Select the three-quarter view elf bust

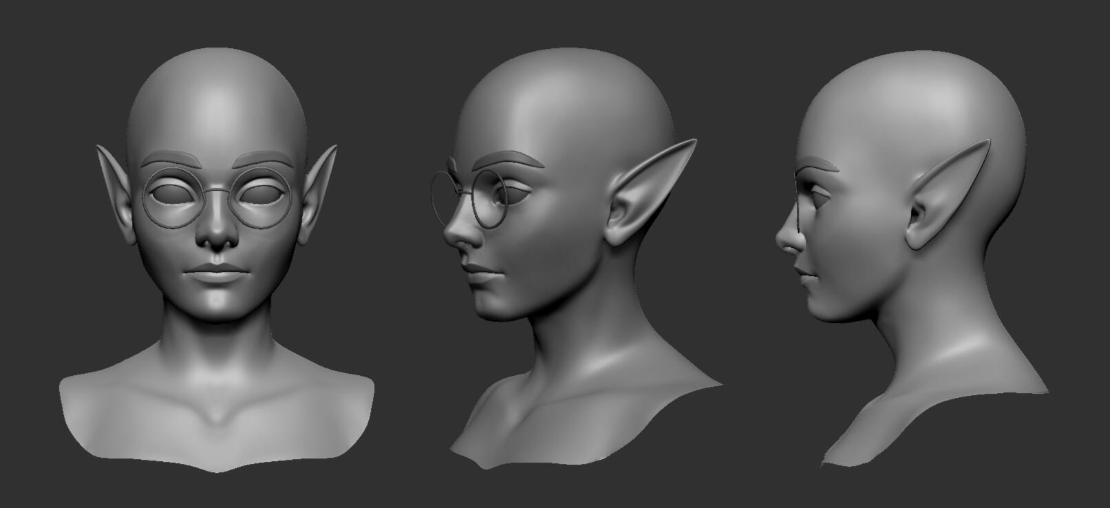point(577,258)
